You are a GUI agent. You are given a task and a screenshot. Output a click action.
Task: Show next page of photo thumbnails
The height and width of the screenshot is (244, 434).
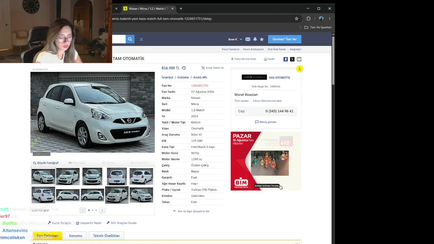point(102,210)
